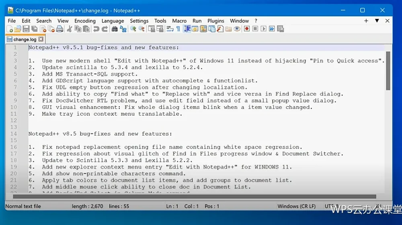Click 'length : 2,670' in status bar
Screen dimensions: 402x225
(x=87, y=206)
